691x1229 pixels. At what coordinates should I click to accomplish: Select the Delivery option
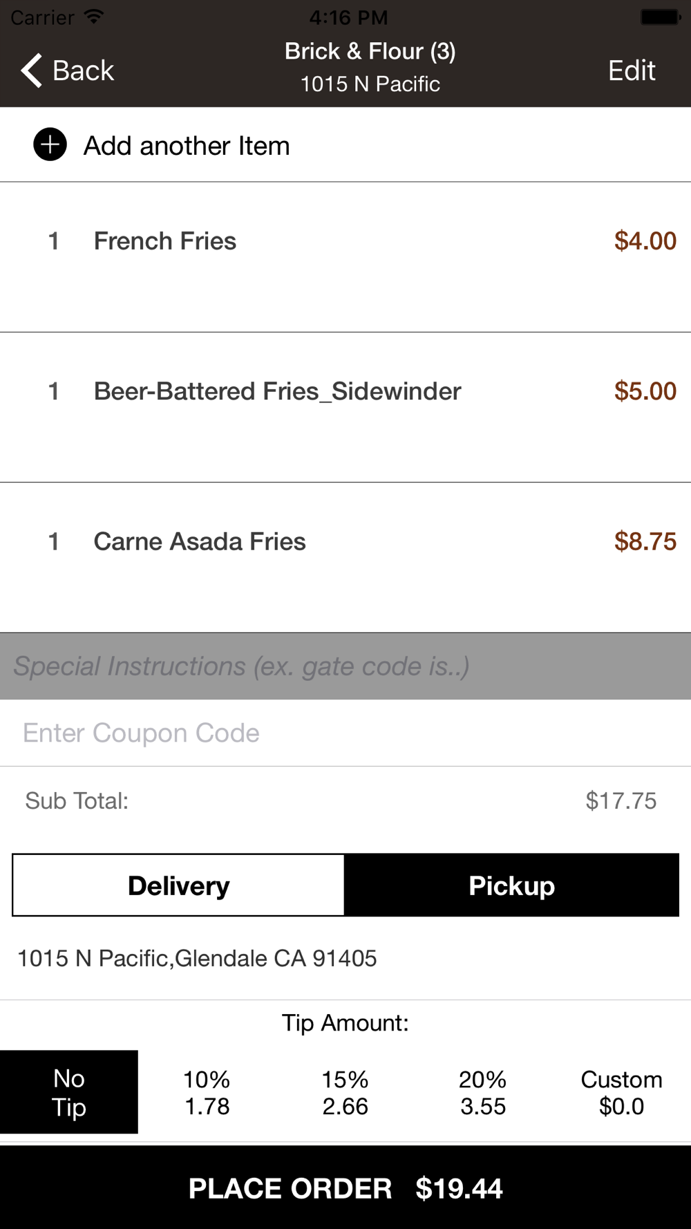pos(178,885)
